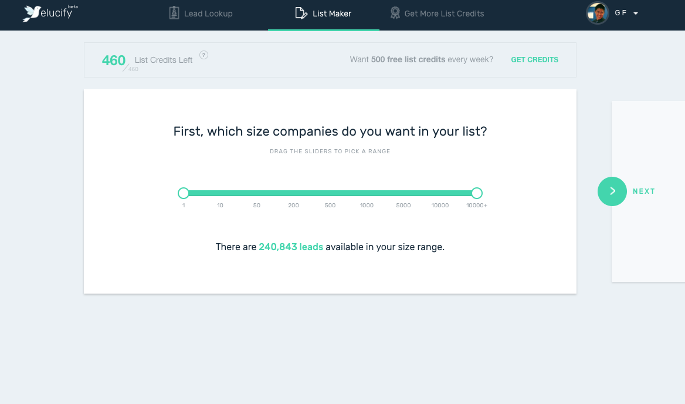685x404 pixels.
Task: Click the G F user name
Action: pos(620,13)
